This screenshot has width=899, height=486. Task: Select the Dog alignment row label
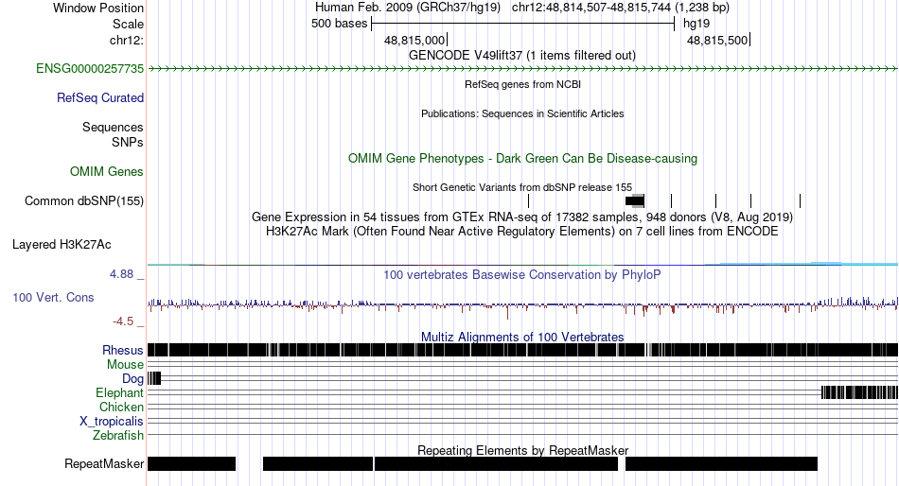pyautogui.click(x=132, y=379)
